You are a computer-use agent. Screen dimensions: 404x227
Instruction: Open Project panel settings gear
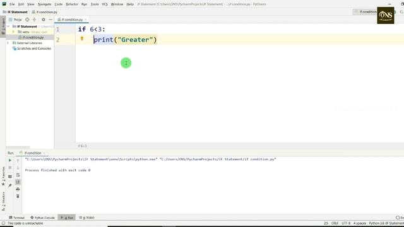(44, 20)
